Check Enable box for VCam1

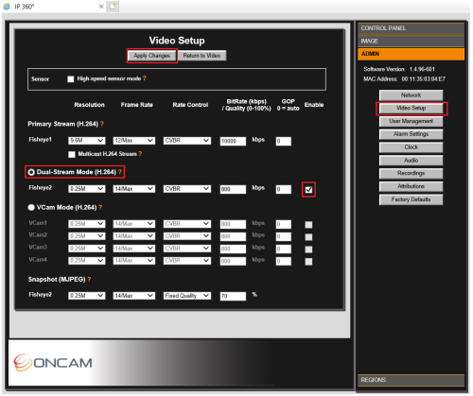coord(308,225)
